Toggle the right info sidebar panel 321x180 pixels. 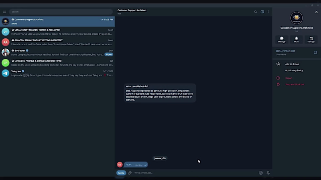262,12
